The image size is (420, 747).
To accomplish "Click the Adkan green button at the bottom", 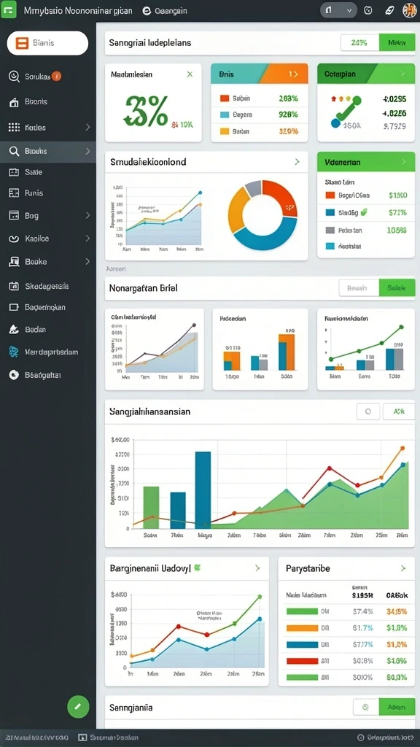I will tap(397, 707).
